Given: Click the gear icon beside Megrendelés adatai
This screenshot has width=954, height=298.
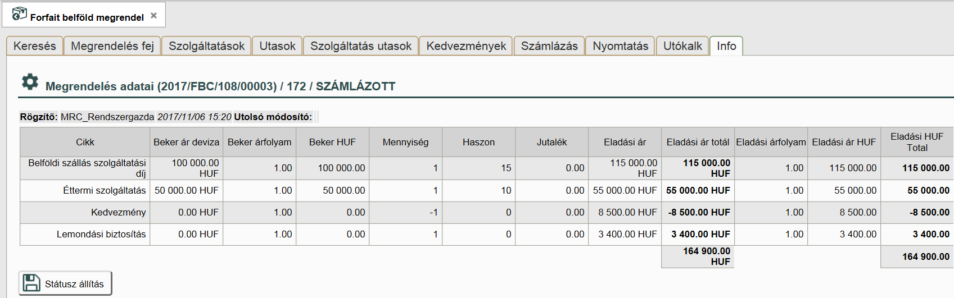Looking at the screenshot, I should [x=30, y=82].
